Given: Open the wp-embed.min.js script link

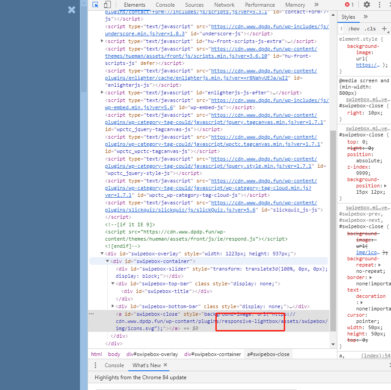Looking at the screenshot, I should [217, 104].
